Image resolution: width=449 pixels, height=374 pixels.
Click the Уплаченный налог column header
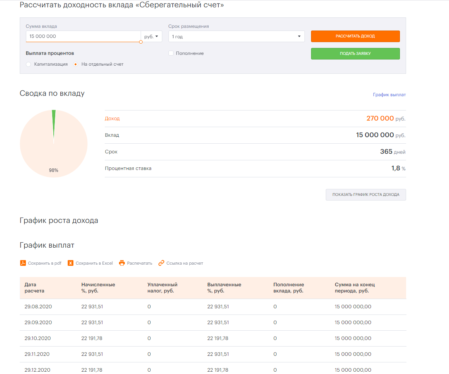pyautogui.click(x=162, y=287)
